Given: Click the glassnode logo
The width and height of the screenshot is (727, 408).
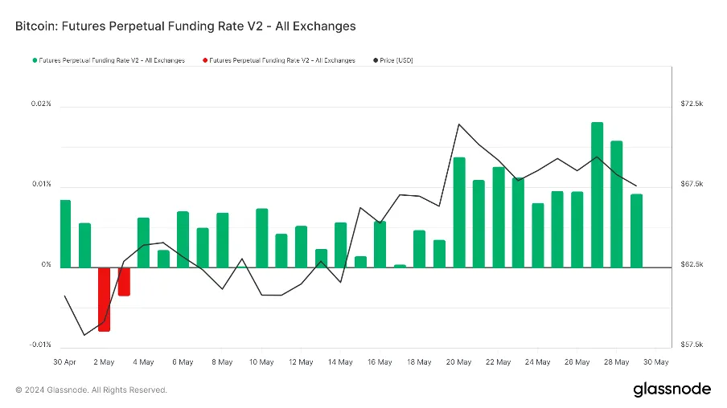Looking at the screenshot, I should [672, 389].
